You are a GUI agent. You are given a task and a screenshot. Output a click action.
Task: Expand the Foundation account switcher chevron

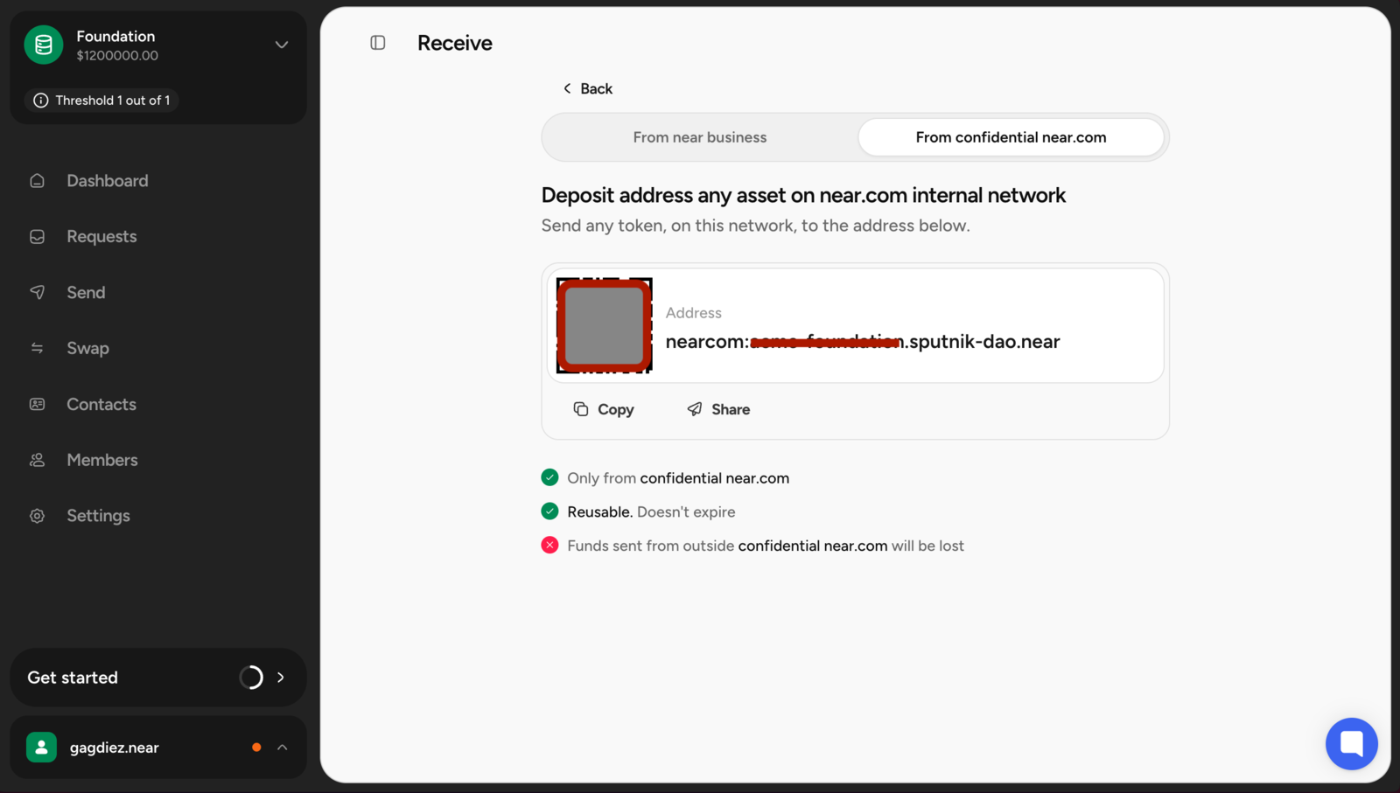(282, 45)
